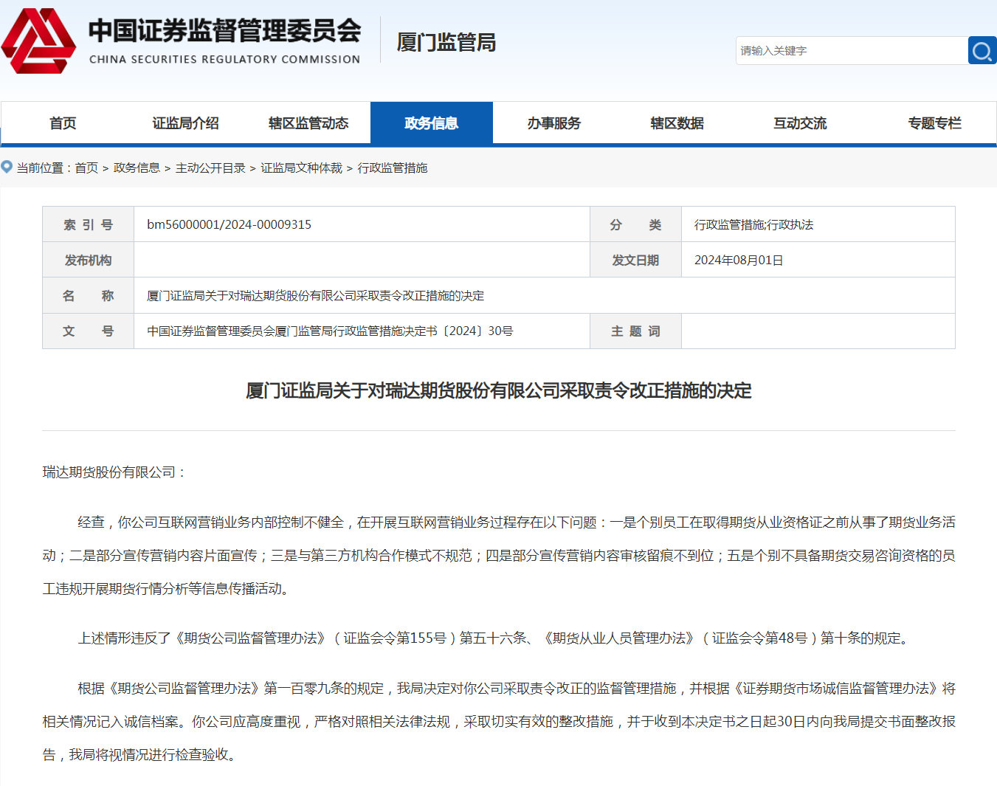This screenshot has width=997, height=786.
Task: Click the 行政监管措施 breadcrumb link
Action: 393,168
